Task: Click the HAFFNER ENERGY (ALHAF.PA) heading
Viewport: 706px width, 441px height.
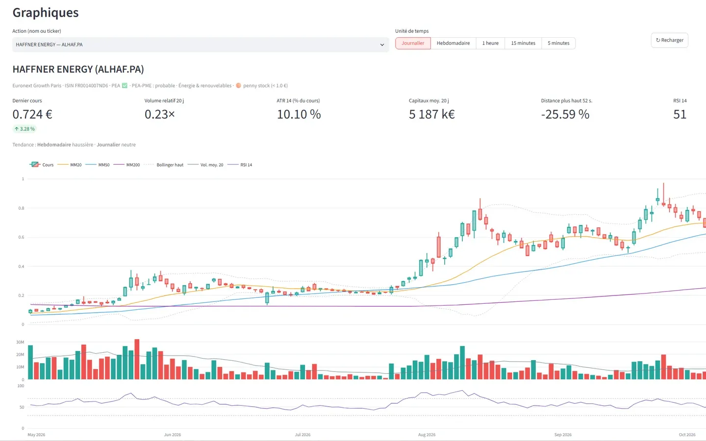Action: point(78,69)
